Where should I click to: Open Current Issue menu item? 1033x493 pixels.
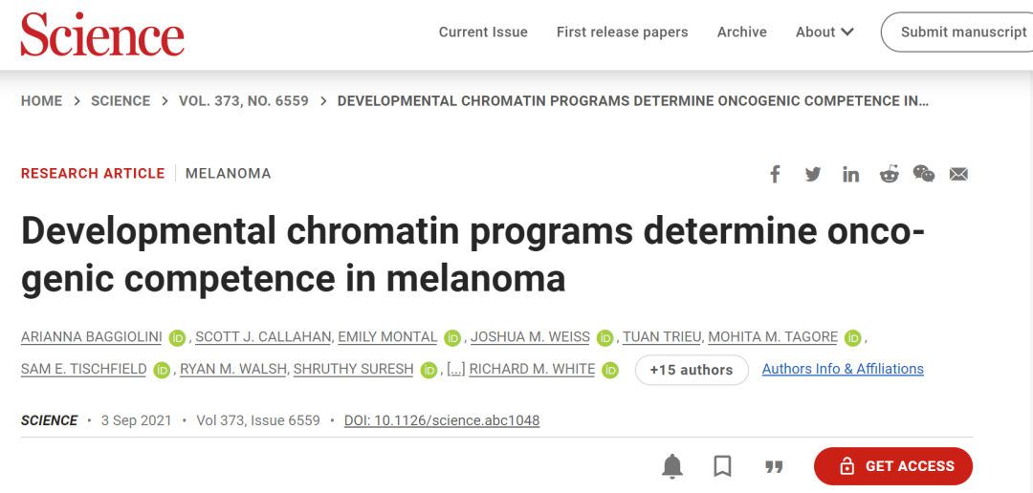484,32
